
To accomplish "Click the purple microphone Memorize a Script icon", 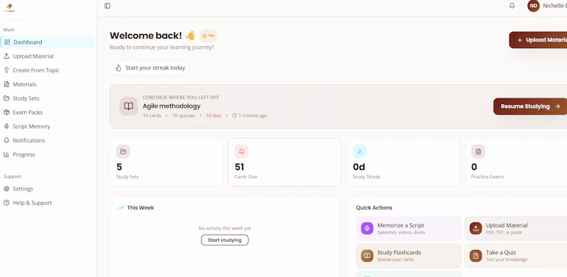I will coord(367,228).
